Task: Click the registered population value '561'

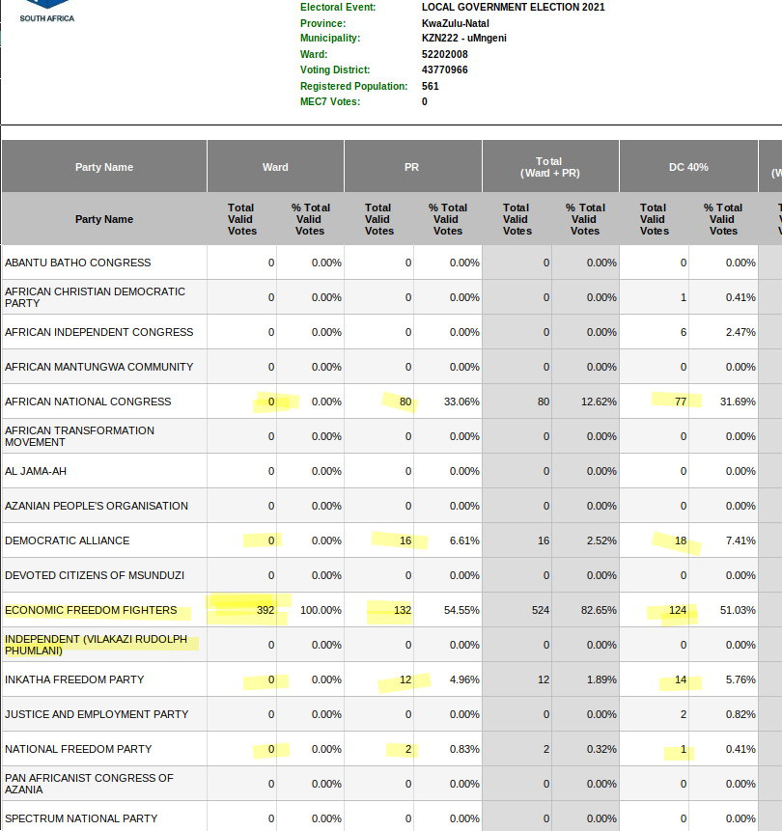Action: pyautogui.click(x=430, y=86)
